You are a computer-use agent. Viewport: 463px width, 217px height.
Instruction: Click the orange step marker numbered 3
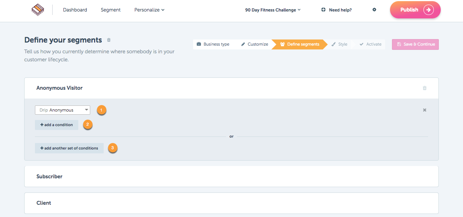(112, 148)
